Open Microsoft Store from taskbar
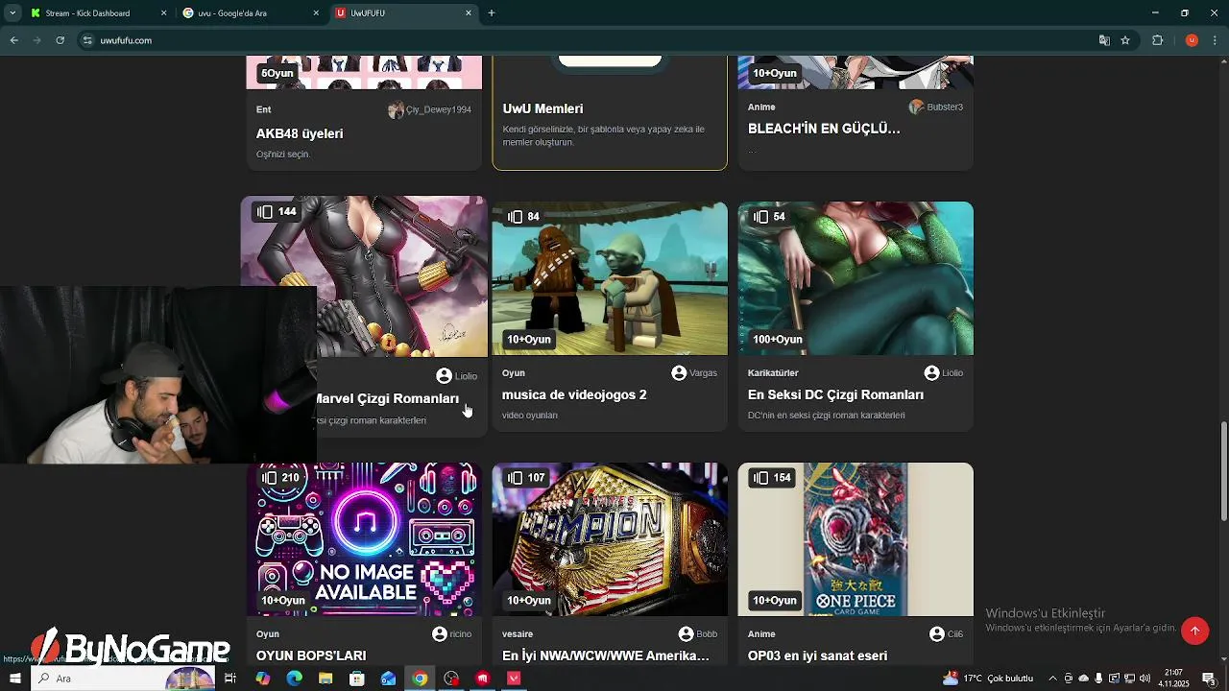Image resolution: width=1229 pixels, height=691 pixels. [357, 679]
